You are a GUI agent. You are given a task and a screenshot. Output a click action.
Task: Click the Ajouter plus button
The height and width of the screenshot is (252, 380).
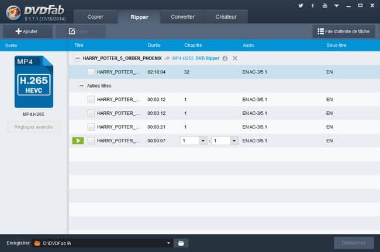pos(27,32)
